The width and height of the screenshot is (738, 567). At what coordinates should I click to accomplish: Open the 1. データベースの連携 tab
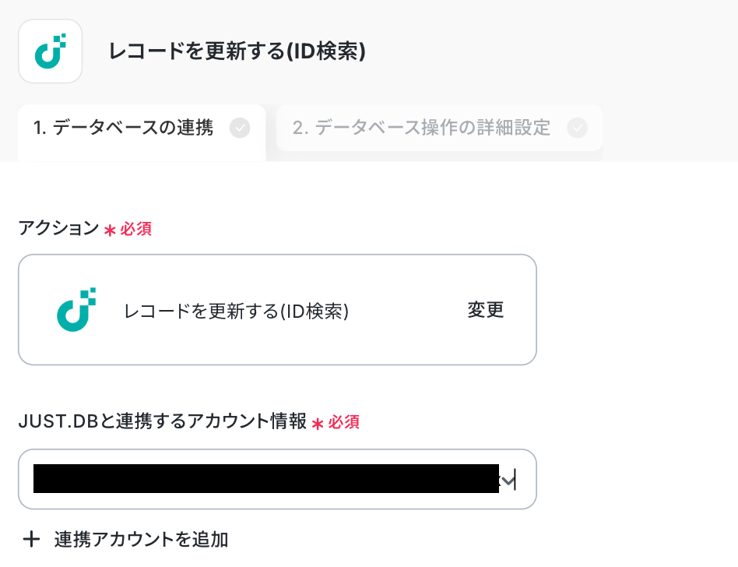124,128
